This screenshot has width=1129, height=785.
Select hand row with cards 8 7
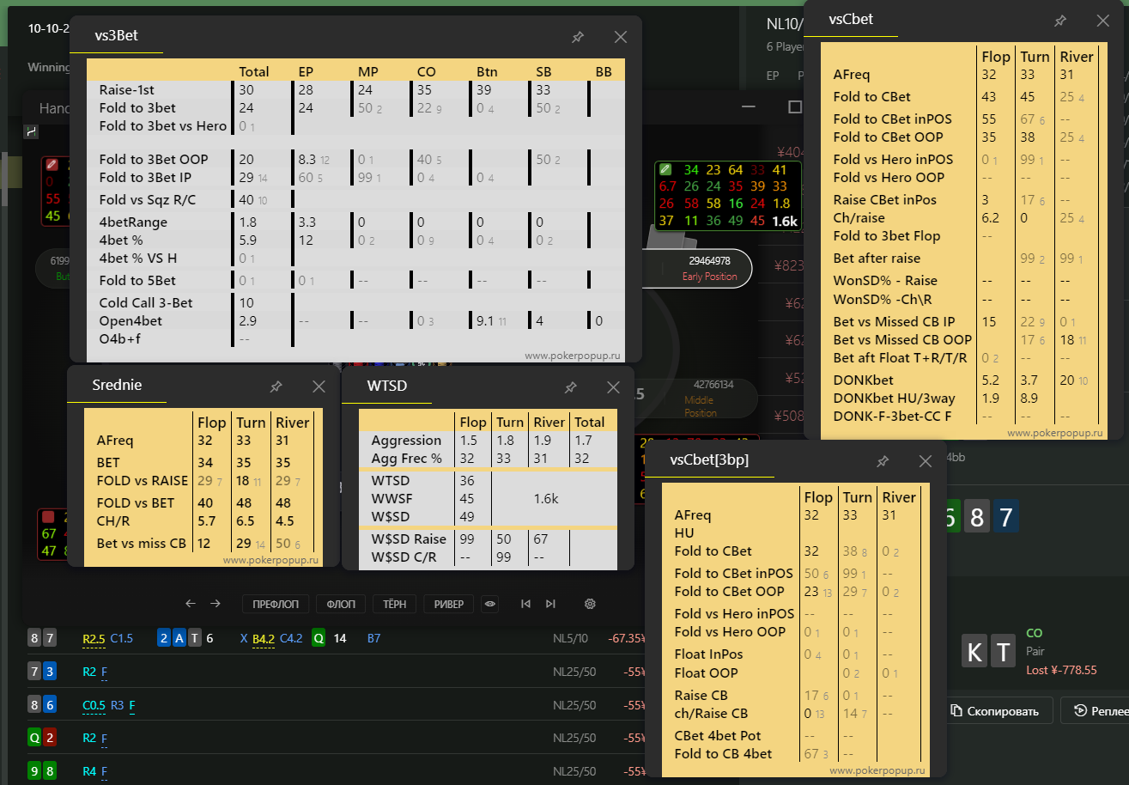point(335,638)
